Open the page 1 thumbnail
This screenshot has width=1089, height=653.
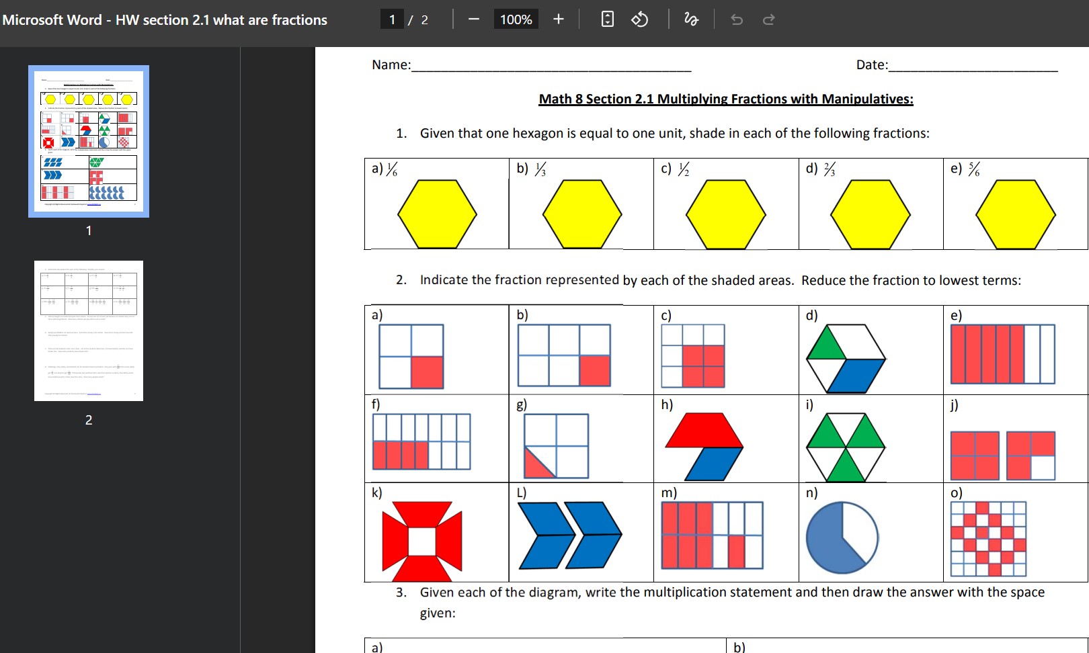coord(89,142)
